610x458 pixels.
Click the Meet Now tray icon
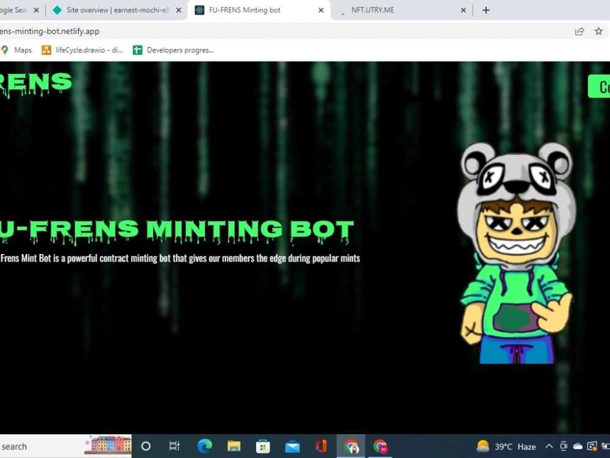pyautogui.click(x=563, y=446)
